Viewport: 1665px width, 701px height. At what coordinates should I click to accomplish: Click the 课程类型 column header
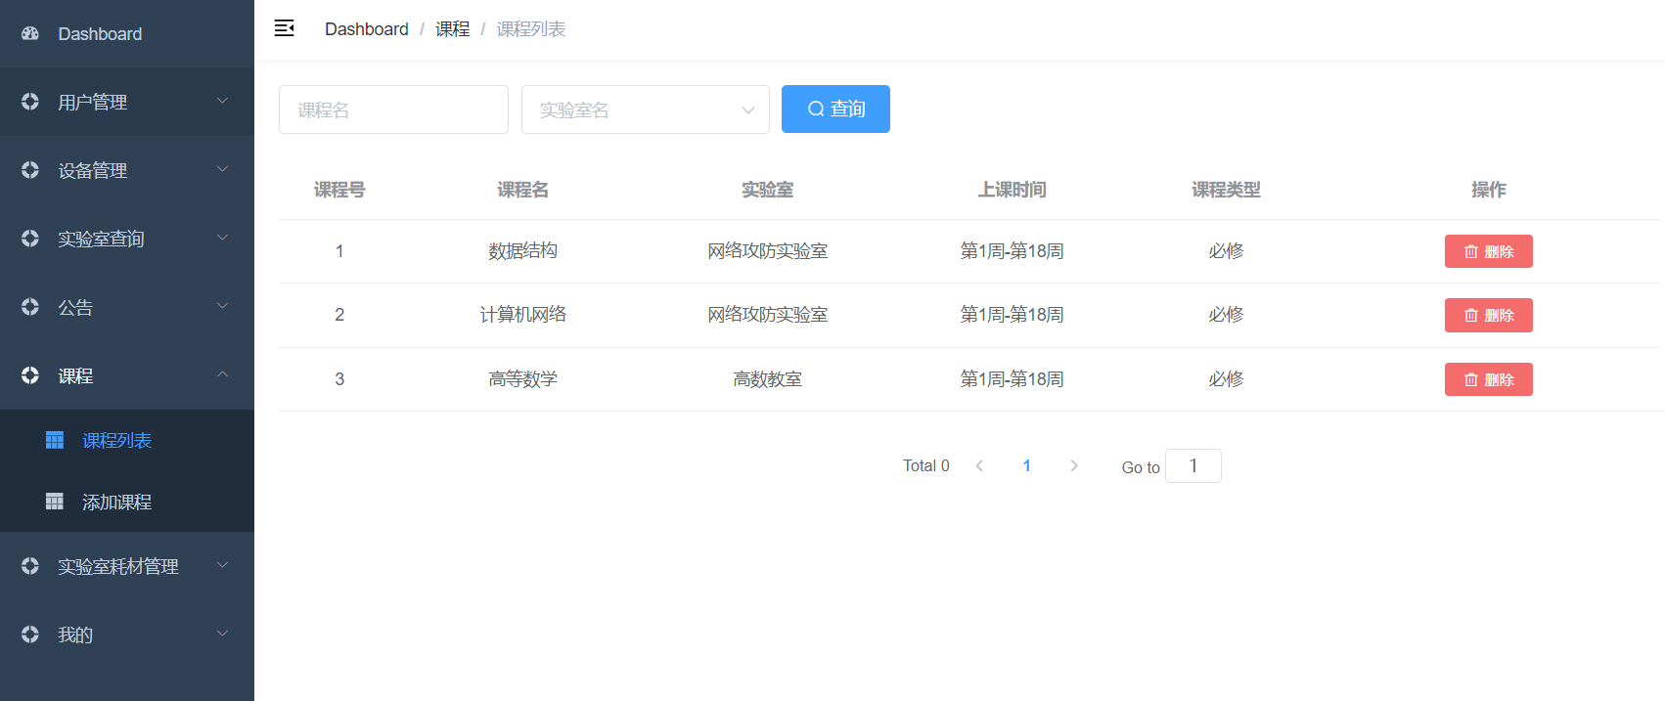[1226, 190]
